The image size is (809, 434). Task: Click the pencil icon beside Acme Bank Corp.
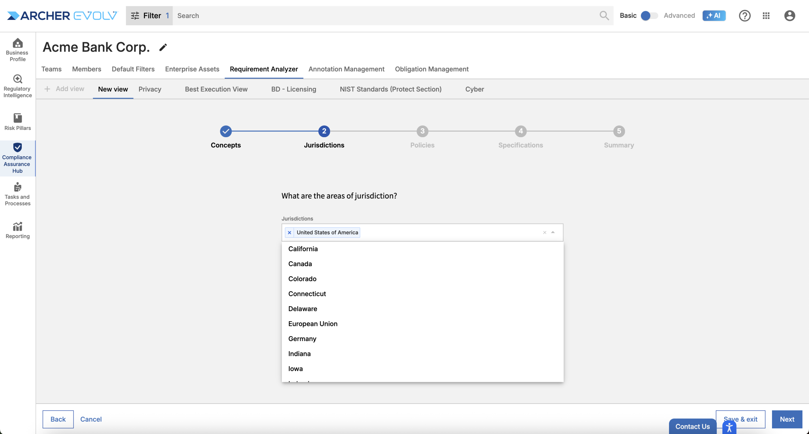tap(163, 47)
